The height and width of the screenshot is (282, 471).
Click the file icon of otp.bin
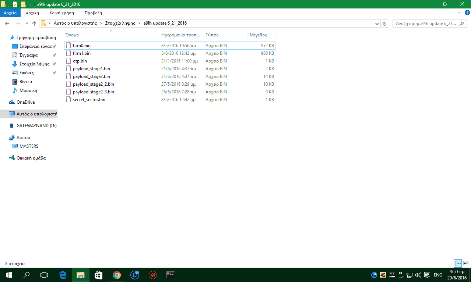pos(68,61)
